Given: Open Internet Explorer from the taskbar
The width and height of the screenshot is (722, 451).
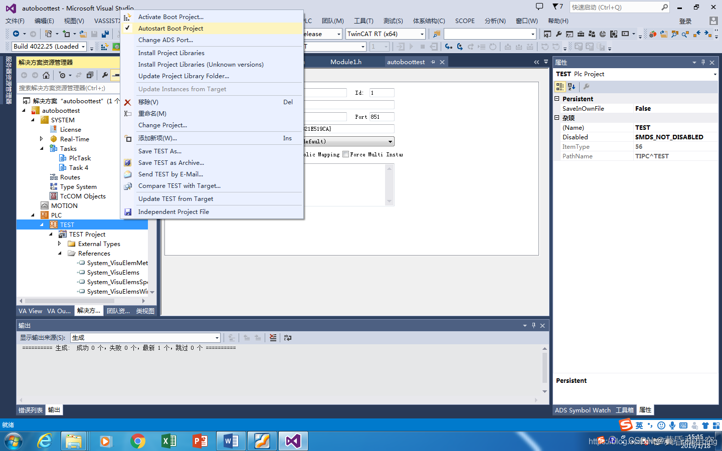Looking at the screenshot, I should (x=45, y=441).
